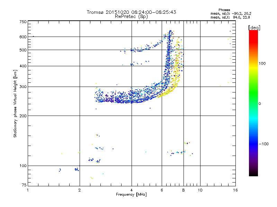Click the 'mean, sd,O: -90.2, 20.2' statistic
This screenshot has height=207, width=277.
[231, 13]
